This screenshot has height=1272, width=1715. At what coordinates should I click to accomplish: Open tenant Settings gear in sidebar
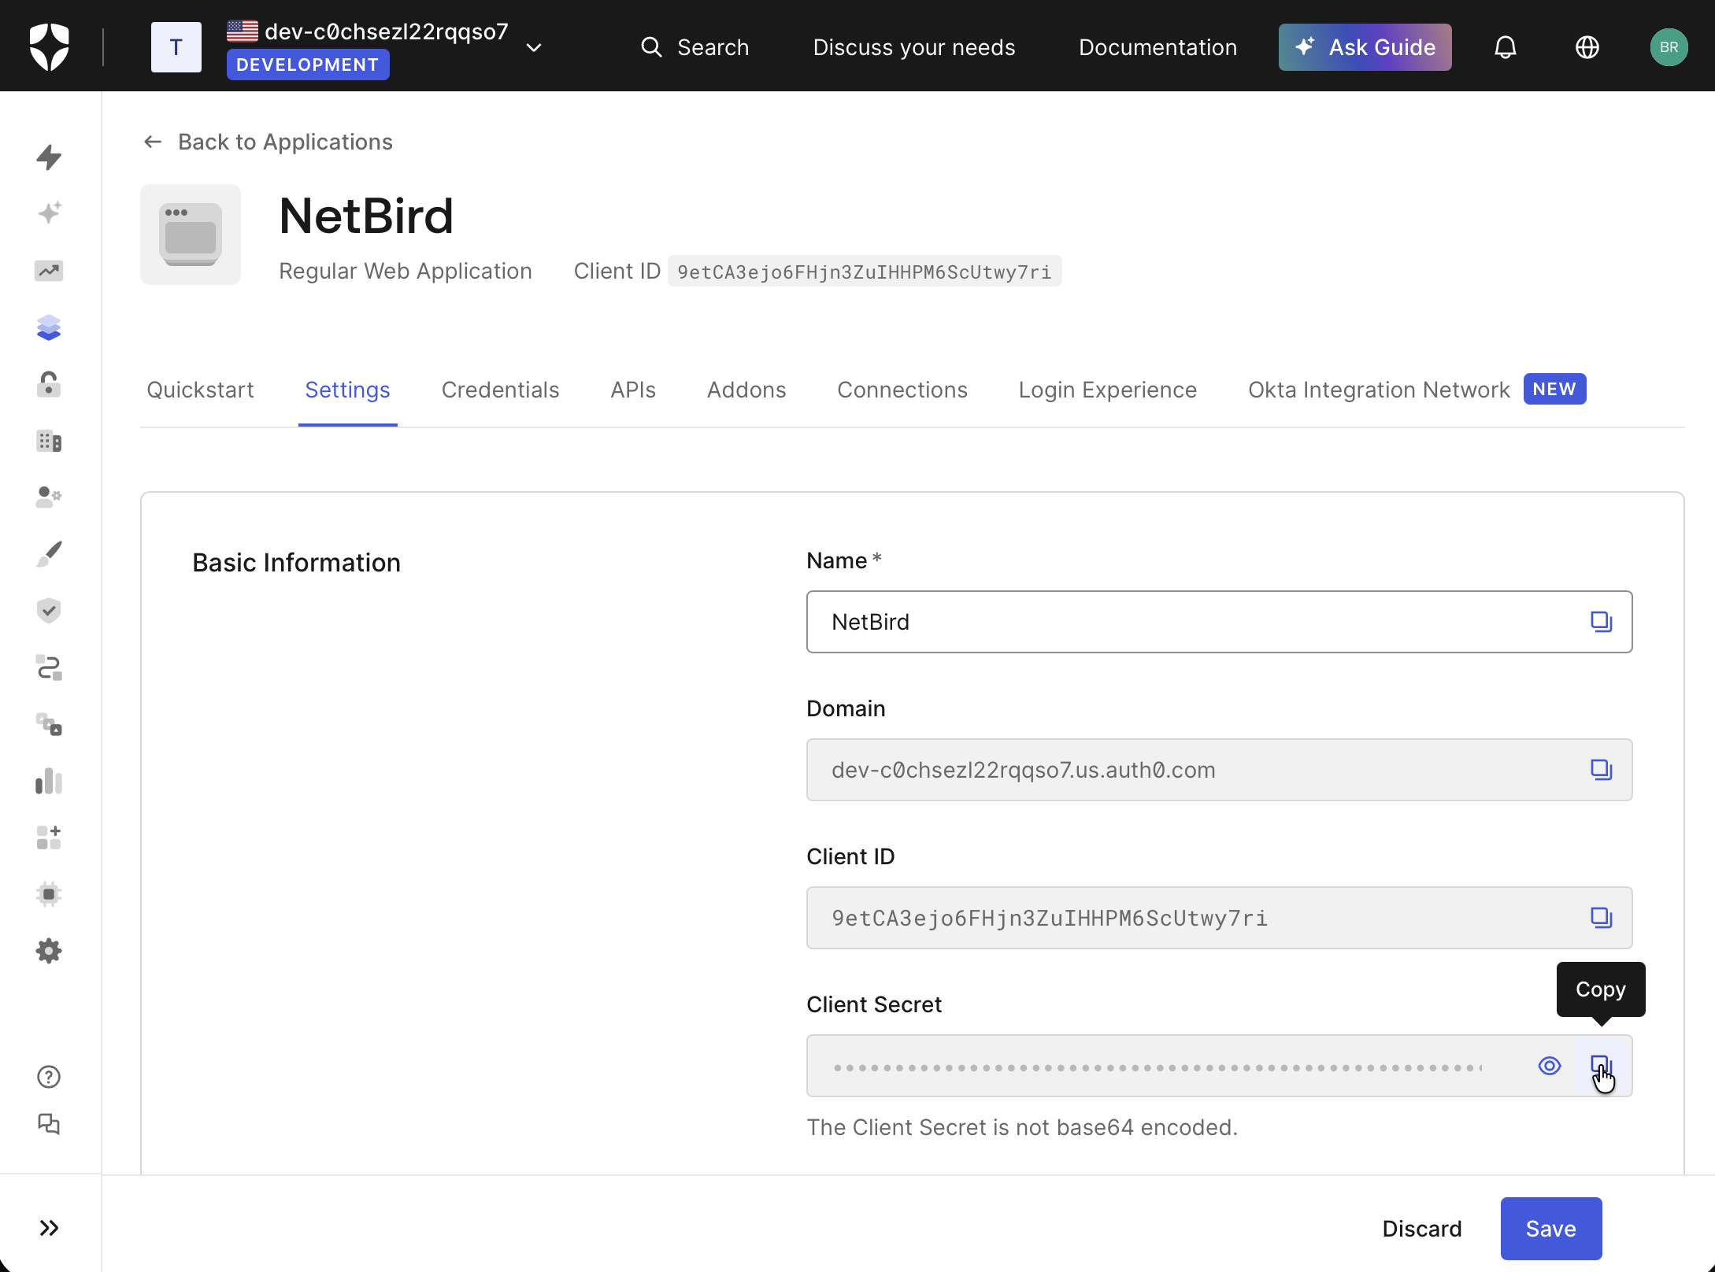(49, 951)
